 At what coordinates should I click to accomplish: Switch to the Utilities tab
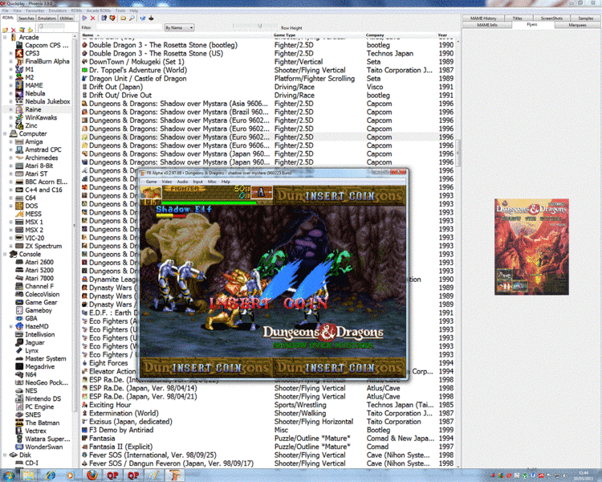click(66, 18)
